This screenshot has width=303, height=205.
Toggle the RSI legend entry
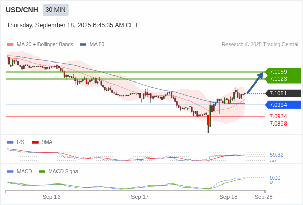click(x=16, y=142)
